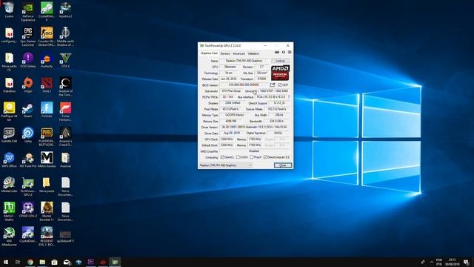Select the GOG Galaxy desktop icon
474x267 pixels.
[28, 60]
